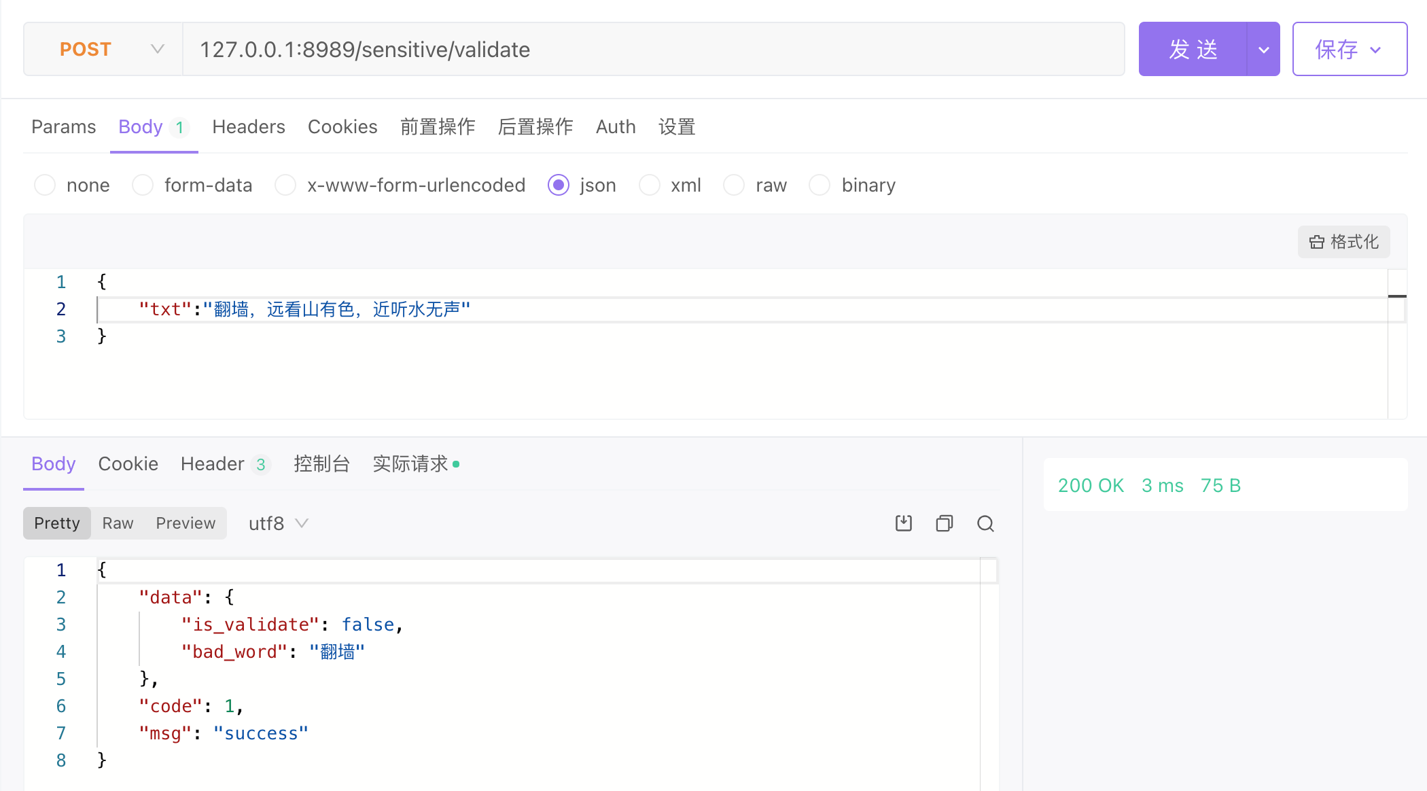Screen dimensions: 1427x791
Task: Click the 200 OK status text
Action: pos(1091,485)
